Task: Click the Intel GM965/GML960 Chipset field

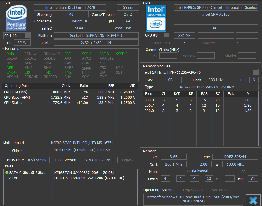Action: [216, 8]
